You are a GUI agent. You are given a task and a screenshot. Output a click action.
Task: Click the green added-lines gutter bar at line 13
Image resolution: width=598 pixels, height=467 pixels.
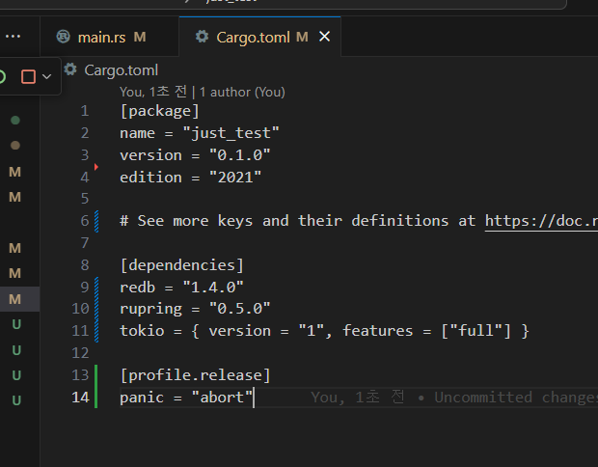(96, 375)
